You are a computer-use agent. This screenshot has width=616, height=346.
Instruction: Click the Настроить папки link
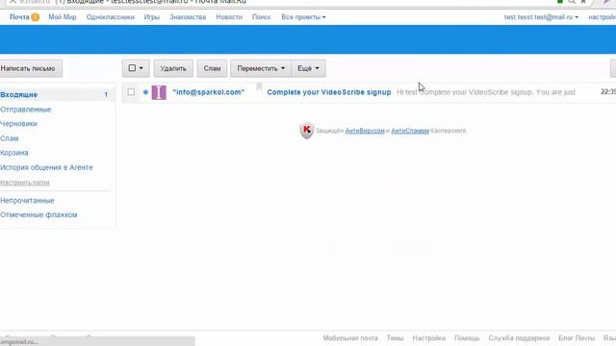tap(25, 183)
